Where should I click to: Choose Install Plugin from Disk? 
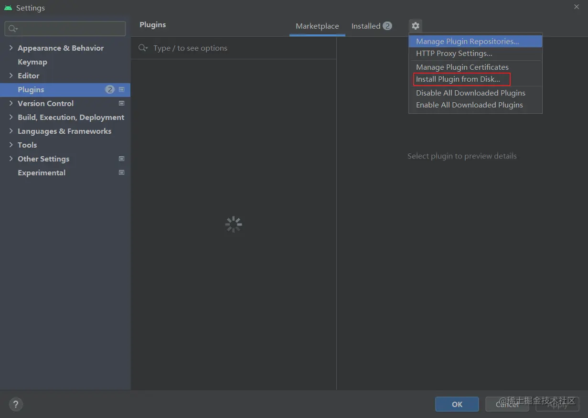[x=475, y=79]
